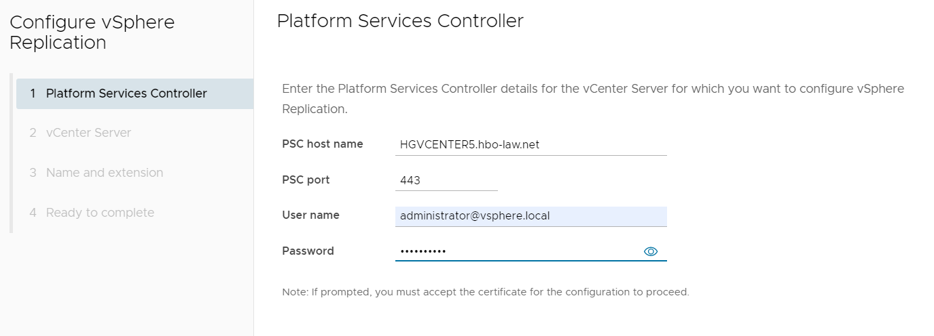Click the Platform Services Controller description paragraph
934x336 pixels.
[592, 98]
